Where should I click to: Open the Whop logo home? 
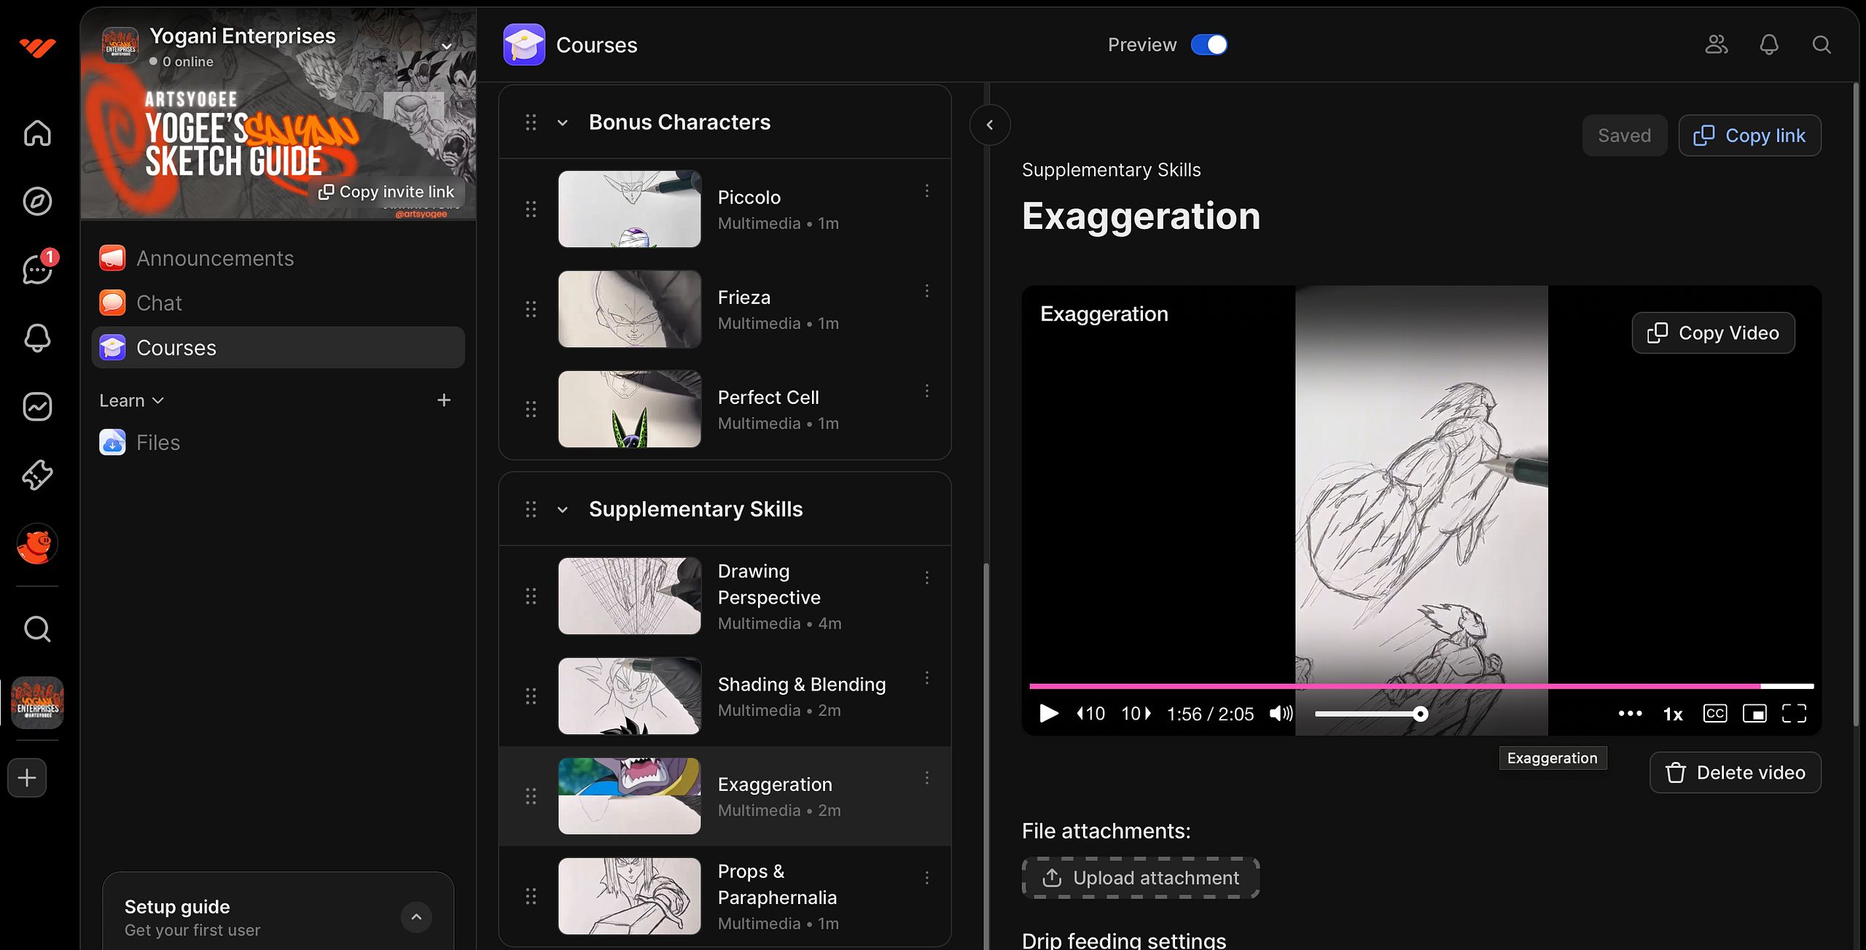37,48
